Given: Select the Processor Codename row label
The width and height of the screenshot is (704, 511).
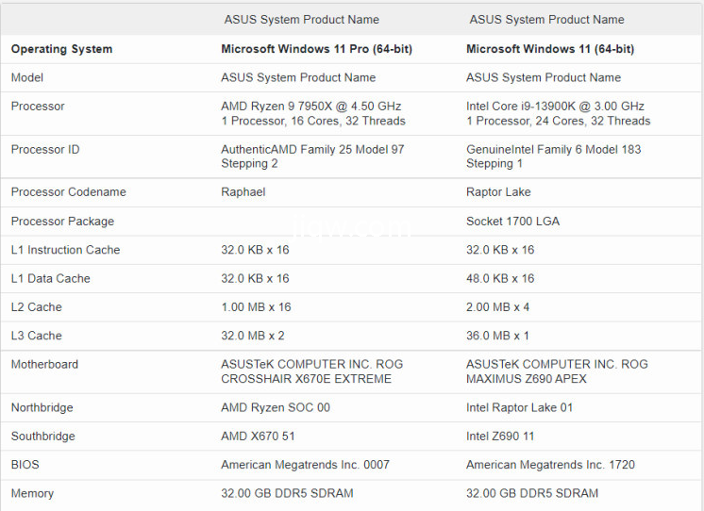Looking at the screenshot, I should 68,192.
